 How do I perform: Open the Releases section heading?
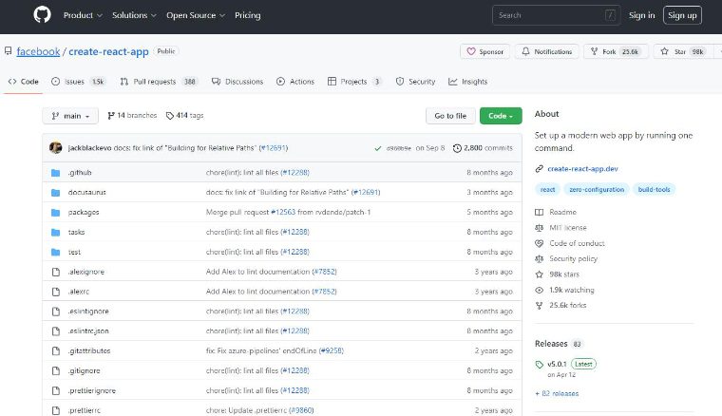click(551, 344)
